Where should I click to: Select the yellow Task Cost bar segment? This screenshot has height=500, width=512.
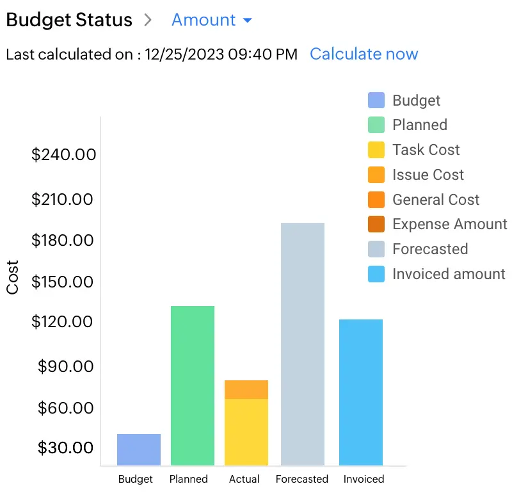(x=246, y=432)
